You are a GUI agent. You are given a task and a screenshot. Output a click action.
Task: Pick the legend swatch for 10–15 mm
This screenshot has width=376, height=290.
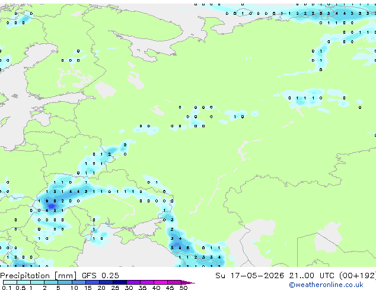click(78, 282)
